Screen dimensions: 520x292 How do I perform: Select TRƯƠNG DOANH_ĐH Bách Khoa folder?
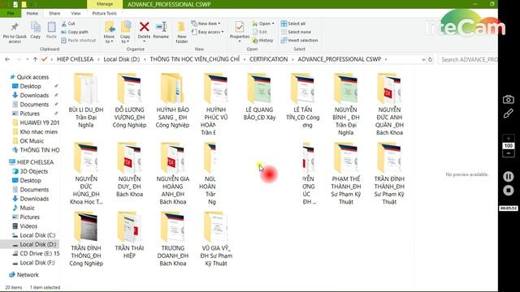click(172, 239)
